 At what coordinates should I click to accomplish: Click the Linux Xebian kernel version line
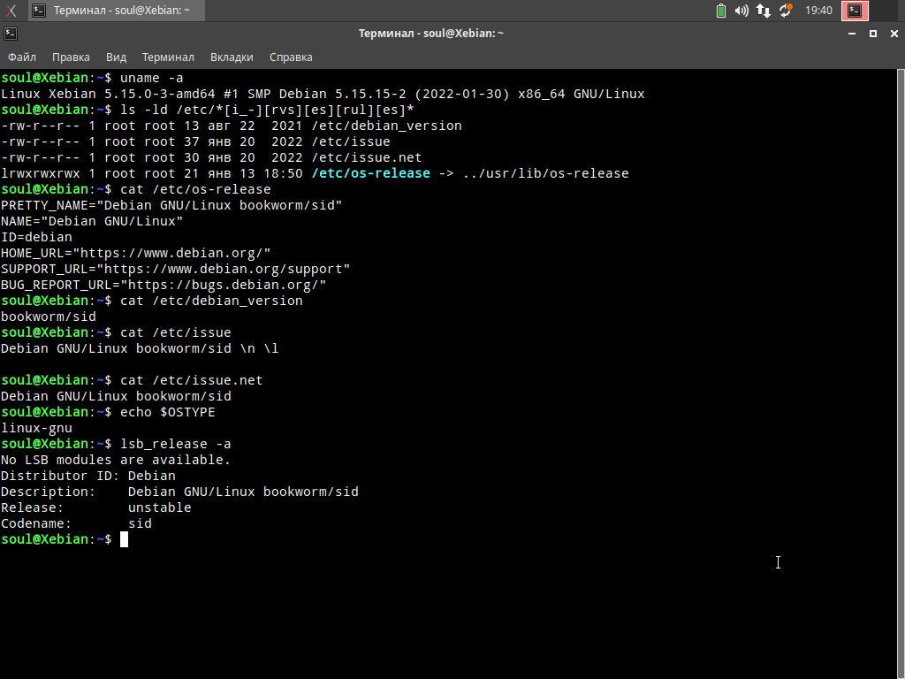point(323,94)
